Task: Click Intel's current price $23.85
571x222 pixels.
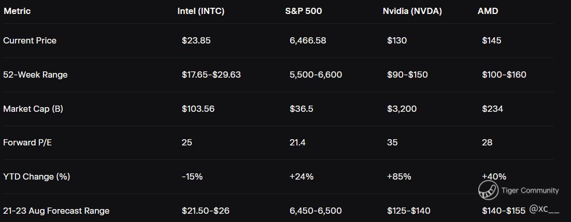Action: tap(196, 40)
